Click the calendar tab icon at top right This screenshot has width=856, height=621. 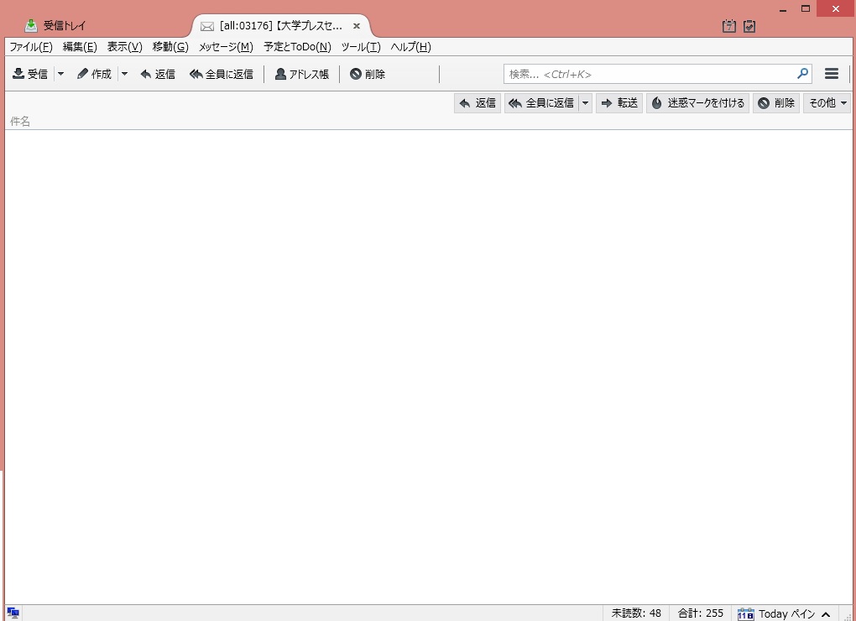click(729, 26)
